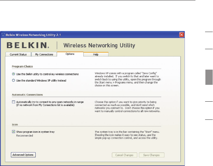Click the 'The system tray is in the bar' description

tap(127, 135)
